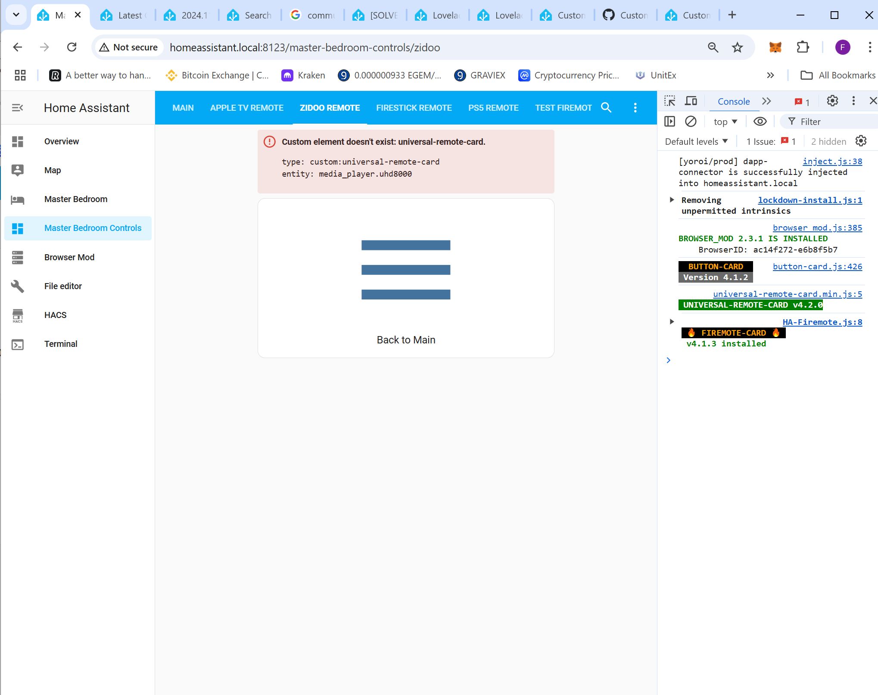This screenshot has width=878, height=695.
Task: Toggle the device toolbar in DevTools
Action: click(691, 101)
